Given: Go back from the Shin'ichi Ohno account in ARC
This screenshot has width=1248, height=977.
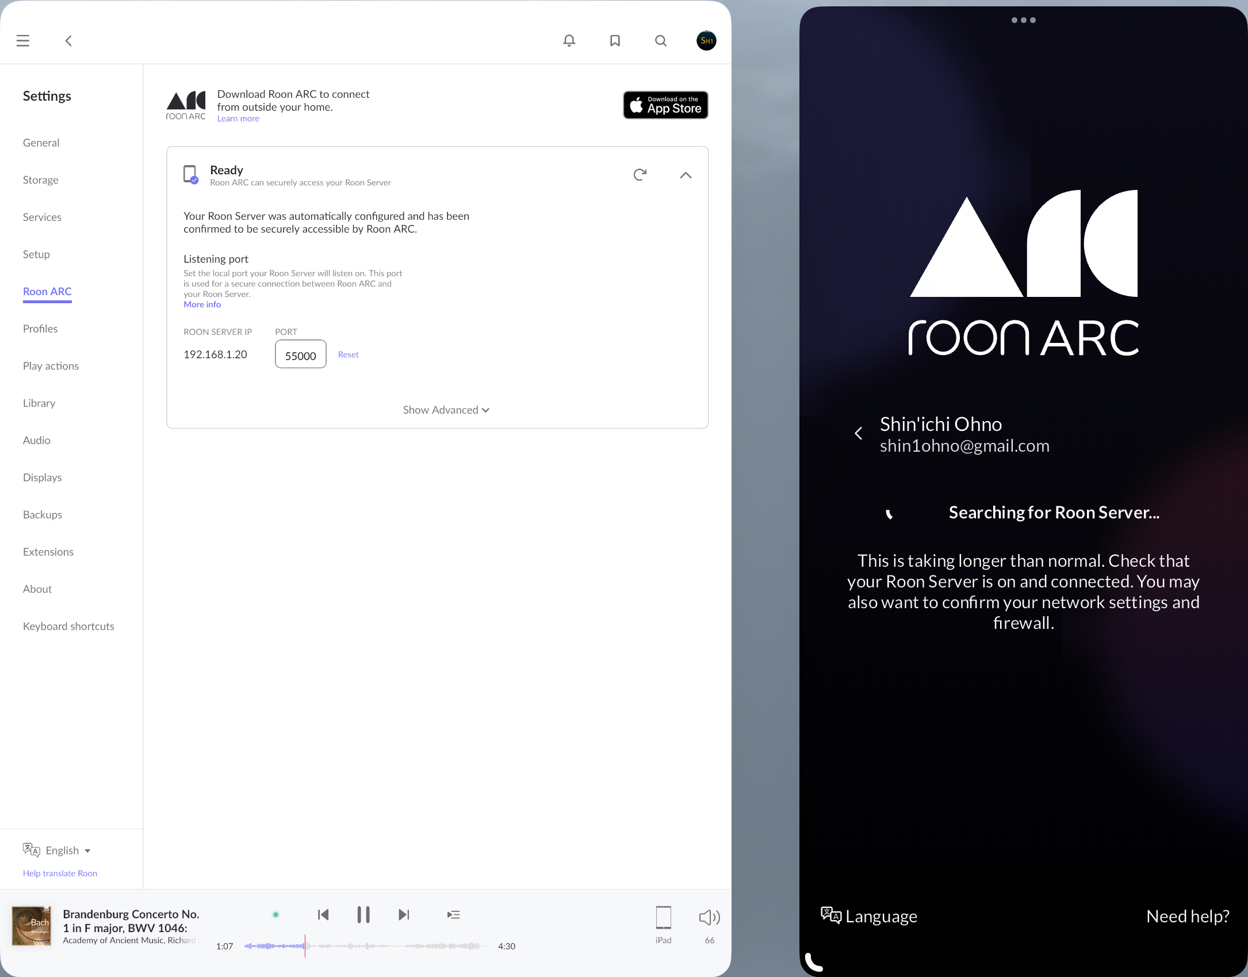Looking at the screenshot, I should [858, 433].
